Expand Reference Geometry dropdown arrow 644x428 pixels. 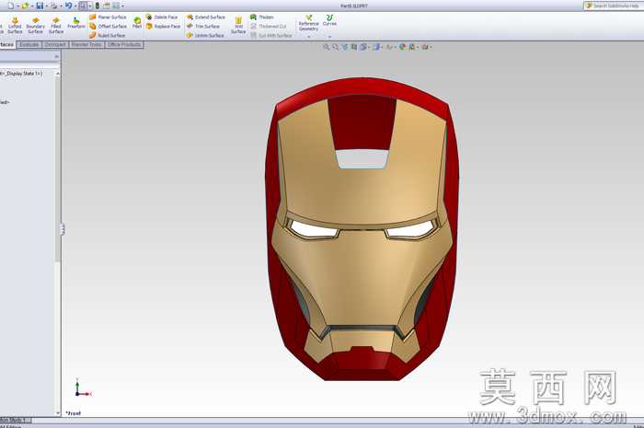pyautogui.click(x=309, y=37)
